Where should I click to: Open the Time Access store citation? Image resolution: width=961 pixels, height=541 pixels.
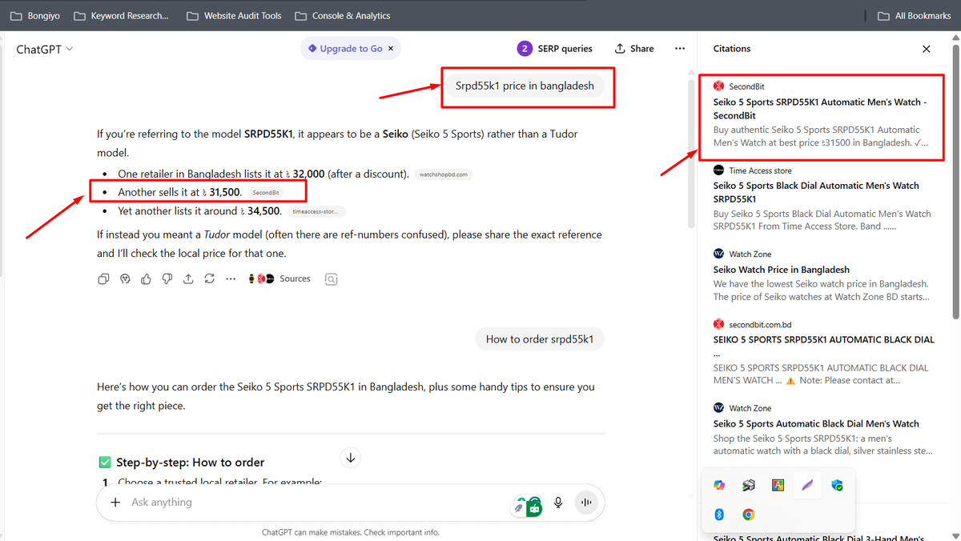point(822,198)
